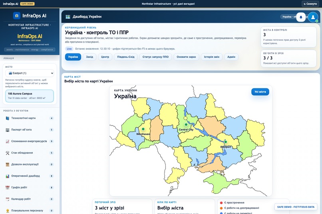Click the Скинути reset button
This screenshot has width=322, height=214.
tap(310, 4)
